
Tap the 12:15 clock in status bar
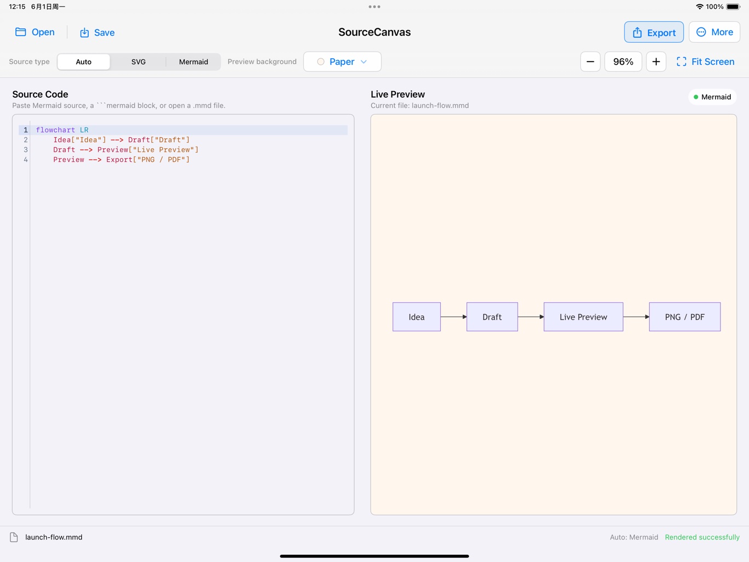[17, 7]
